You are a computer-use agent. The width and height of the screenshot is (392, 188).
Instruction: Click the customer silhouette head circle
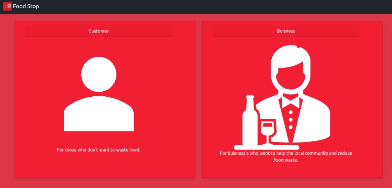pyautogui.click(x=98, y=74)
